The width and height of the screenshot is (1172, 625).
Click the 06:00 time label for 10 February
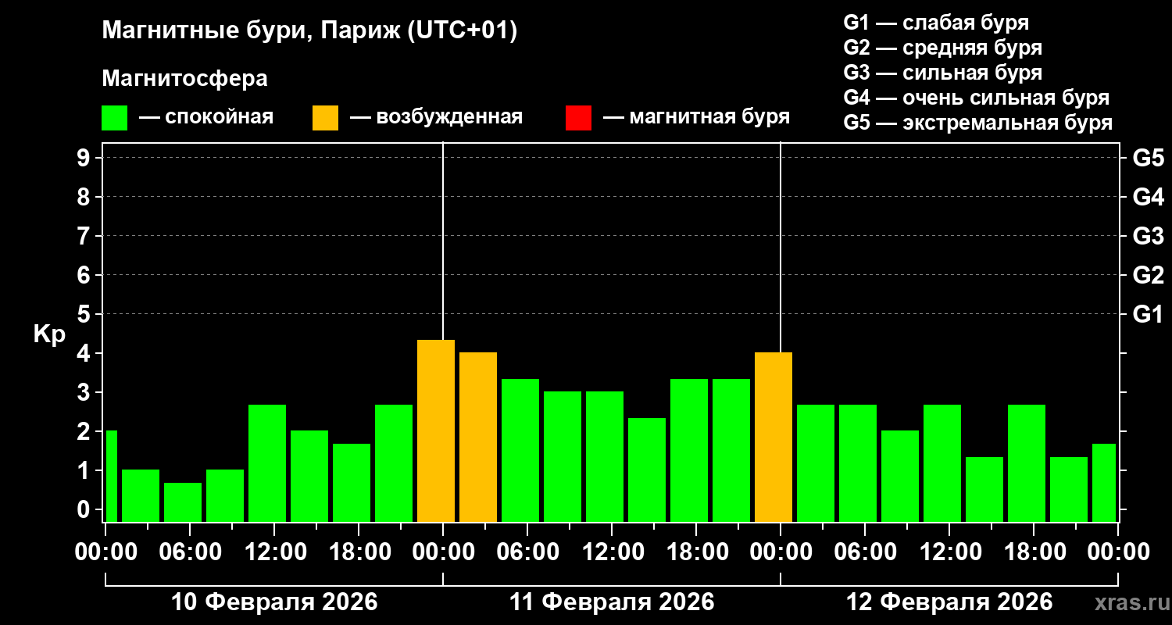click(189, 552)
